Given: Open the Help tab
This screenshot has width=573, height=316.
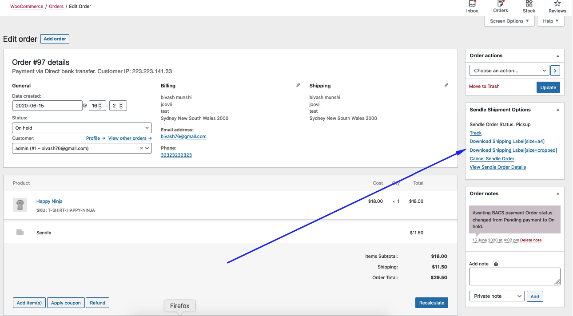Looking at the screenshot, I should [551, 21].
